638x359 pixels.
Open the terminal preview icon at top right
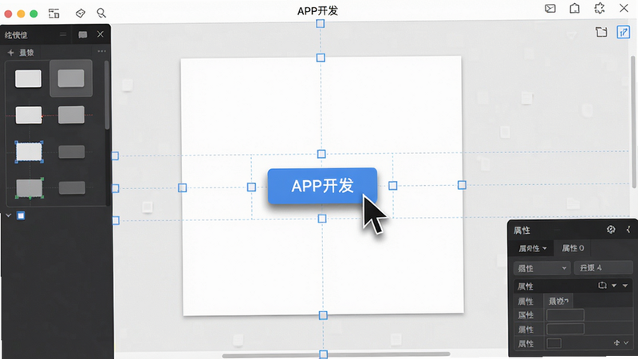(x=550, y=9)
